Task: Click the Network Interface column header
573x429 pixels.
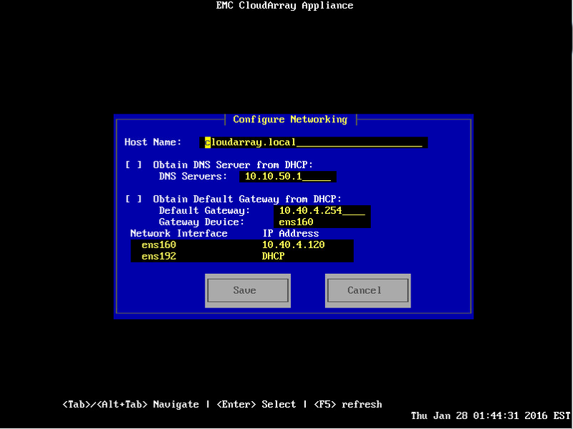Action: click(x=178, y=233)
